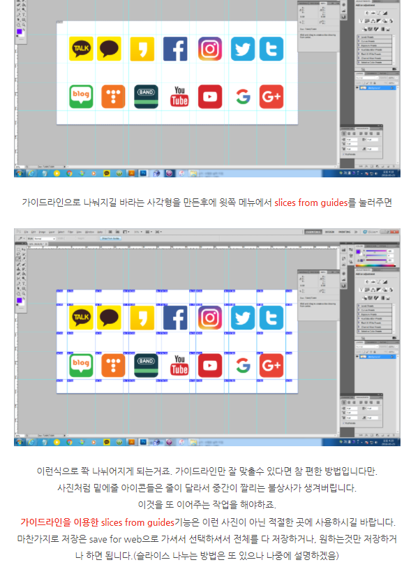Enable Left align text in lower Paragraph panel

click(344, 402)
